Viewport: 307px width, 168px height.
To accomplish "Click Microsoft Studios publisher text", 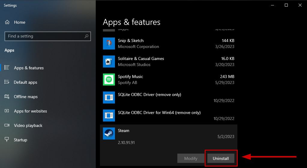I will pyautogui.click(x=134, y=64).
